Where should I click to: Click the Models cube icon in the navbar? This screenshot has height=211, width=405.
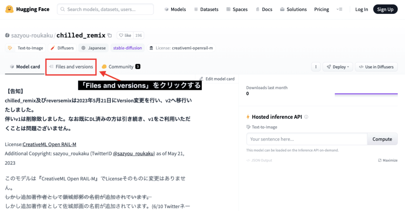click(167, 10)
